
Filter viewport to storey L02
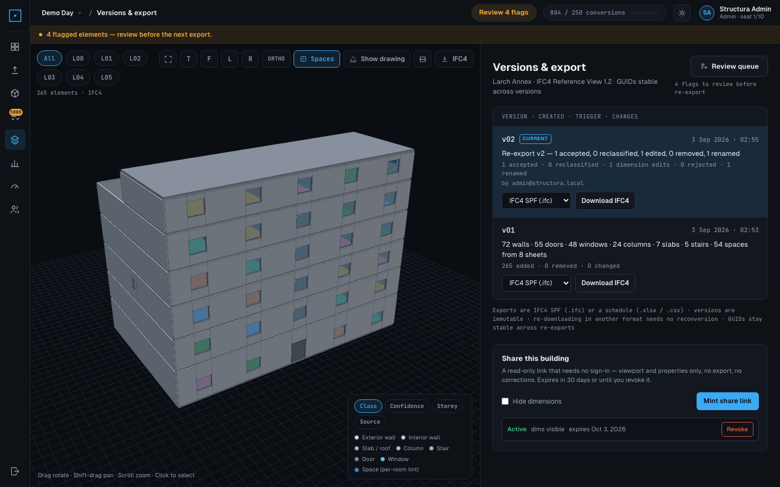pos(135,58)
